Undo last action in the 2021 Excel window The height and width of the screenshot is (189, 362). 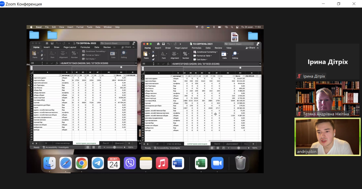168,44
